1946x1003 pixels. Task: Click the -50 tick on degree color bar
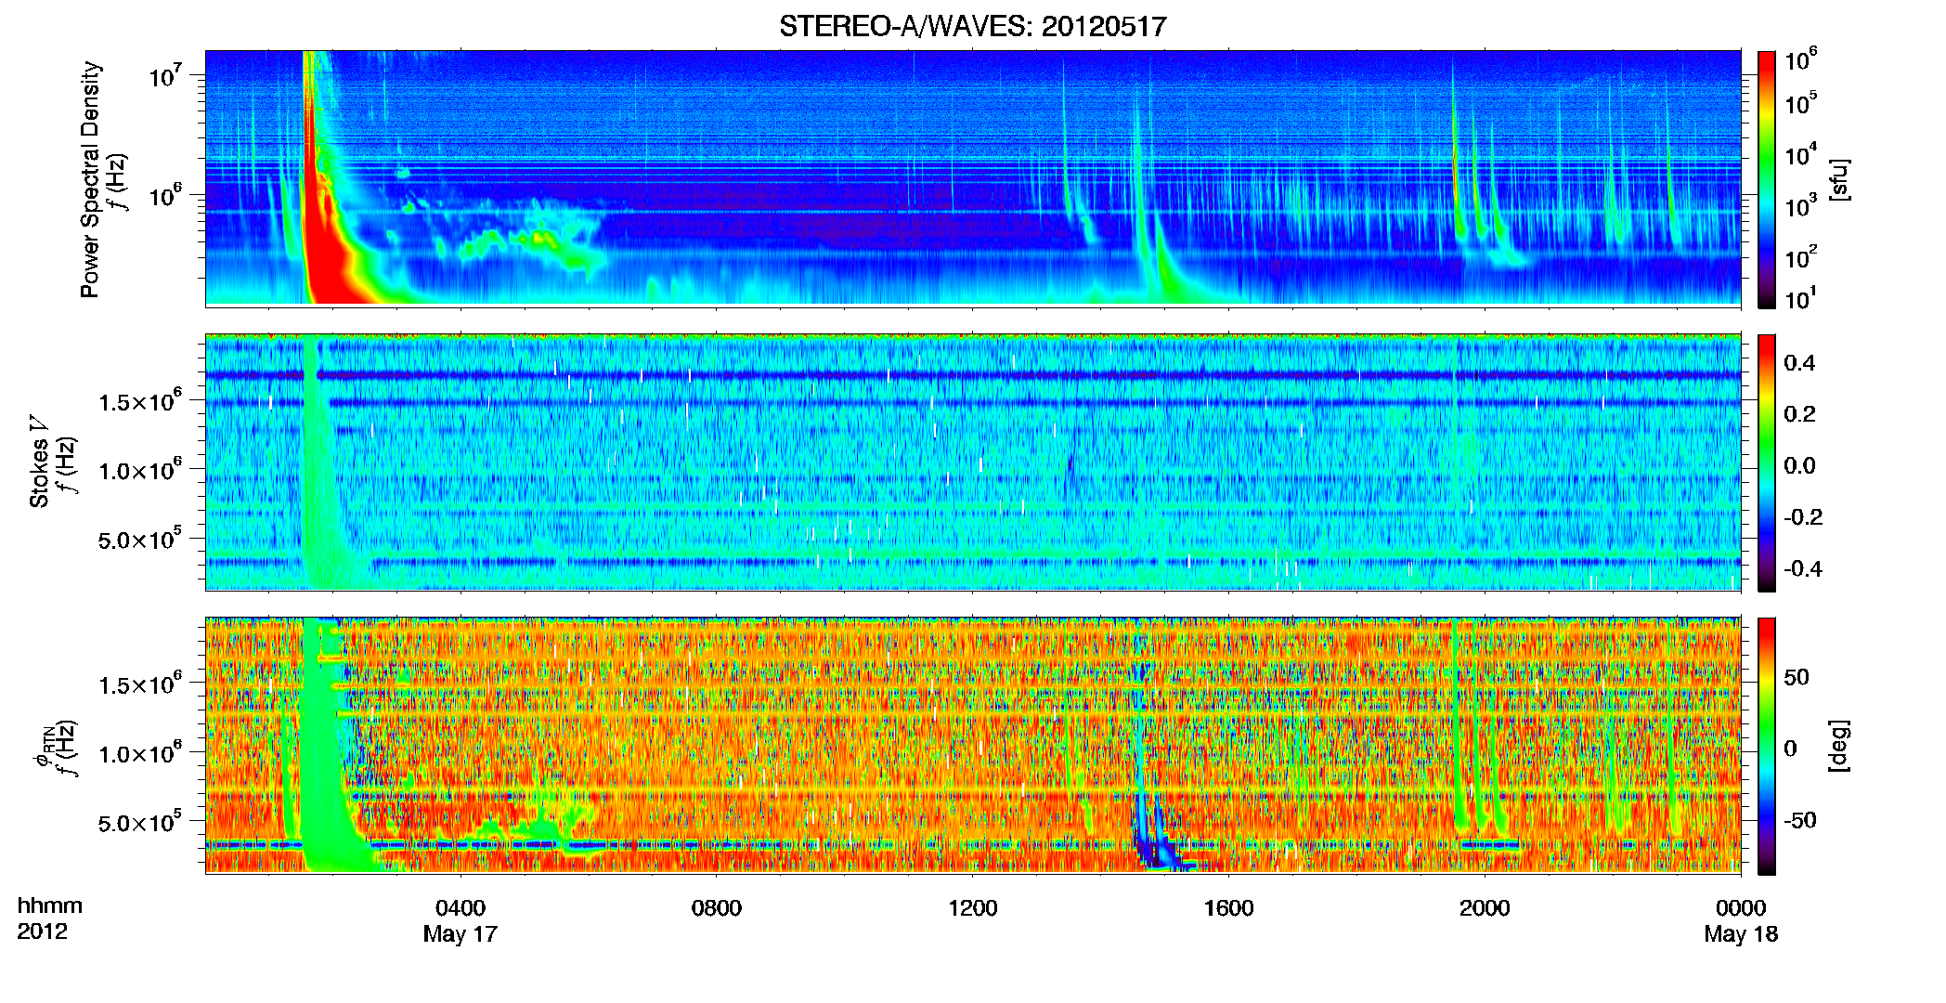click(1799, 820)
